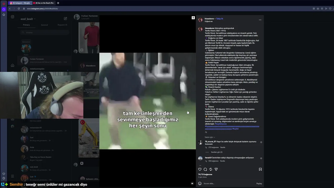The image size is (334, 188).
Task: Open the Taha Koç ve Harun Keskin chat
Action: (44, 158)
